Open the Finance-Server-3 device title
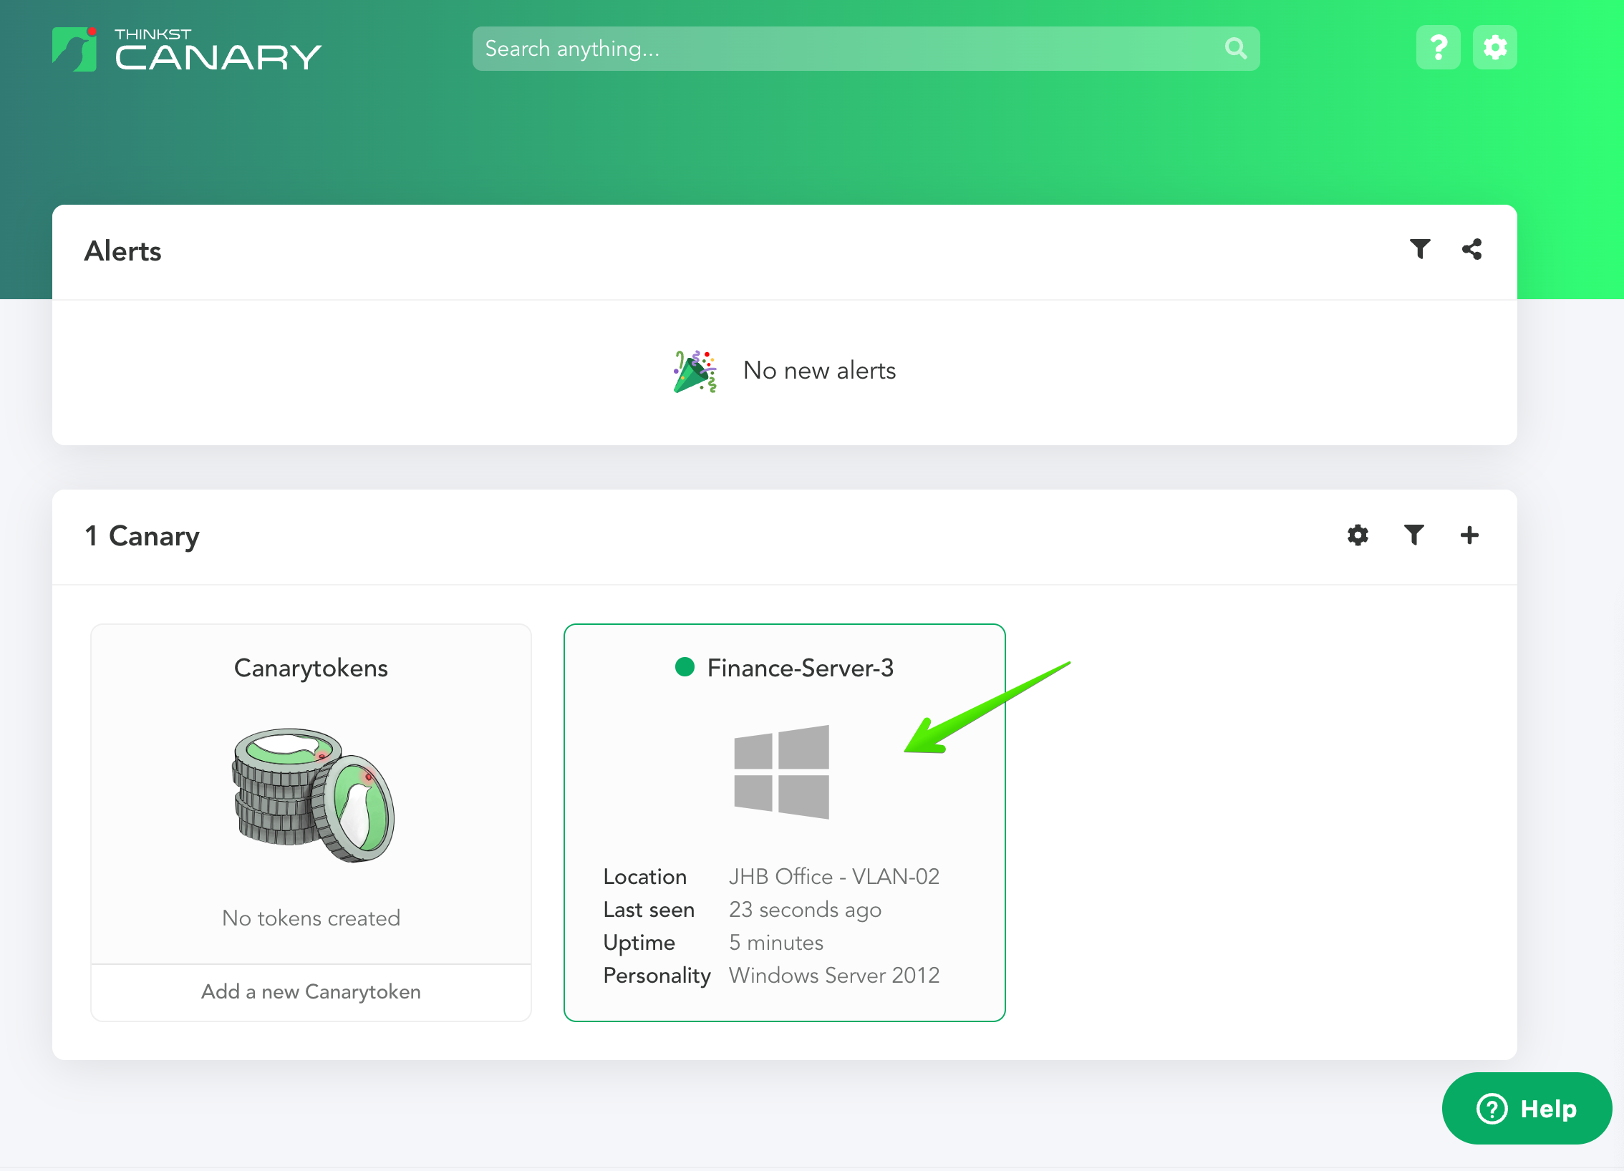1624x1171 pixels. pos(800,668)
